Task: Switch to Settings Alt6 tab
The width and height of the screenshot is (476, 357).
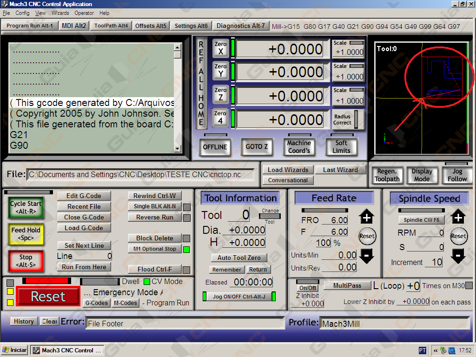Action: coord(191,26)
